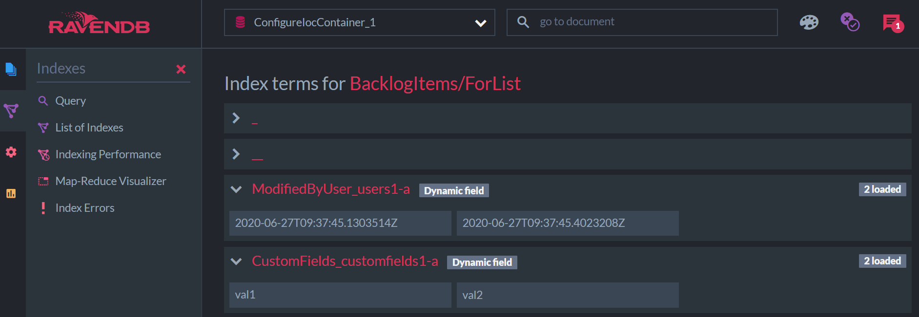
Task: Open the Indexes sidebar icon
Action: click(11, 111)
